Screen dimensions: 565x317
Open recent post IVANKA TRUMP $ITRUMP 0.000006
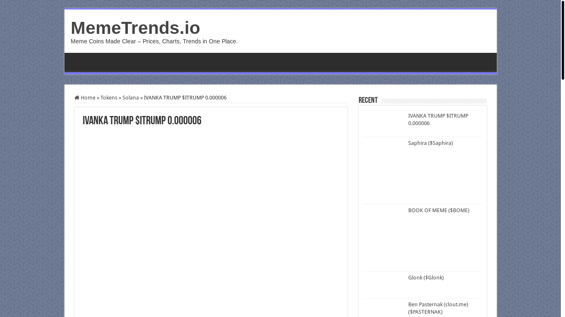(x=438, y=119)
